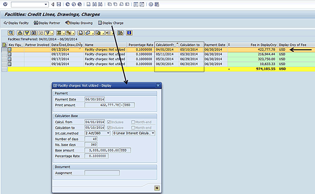Click the cancel X button at dialog bottom
Screen dimensions: 315x194
point(157,188)
